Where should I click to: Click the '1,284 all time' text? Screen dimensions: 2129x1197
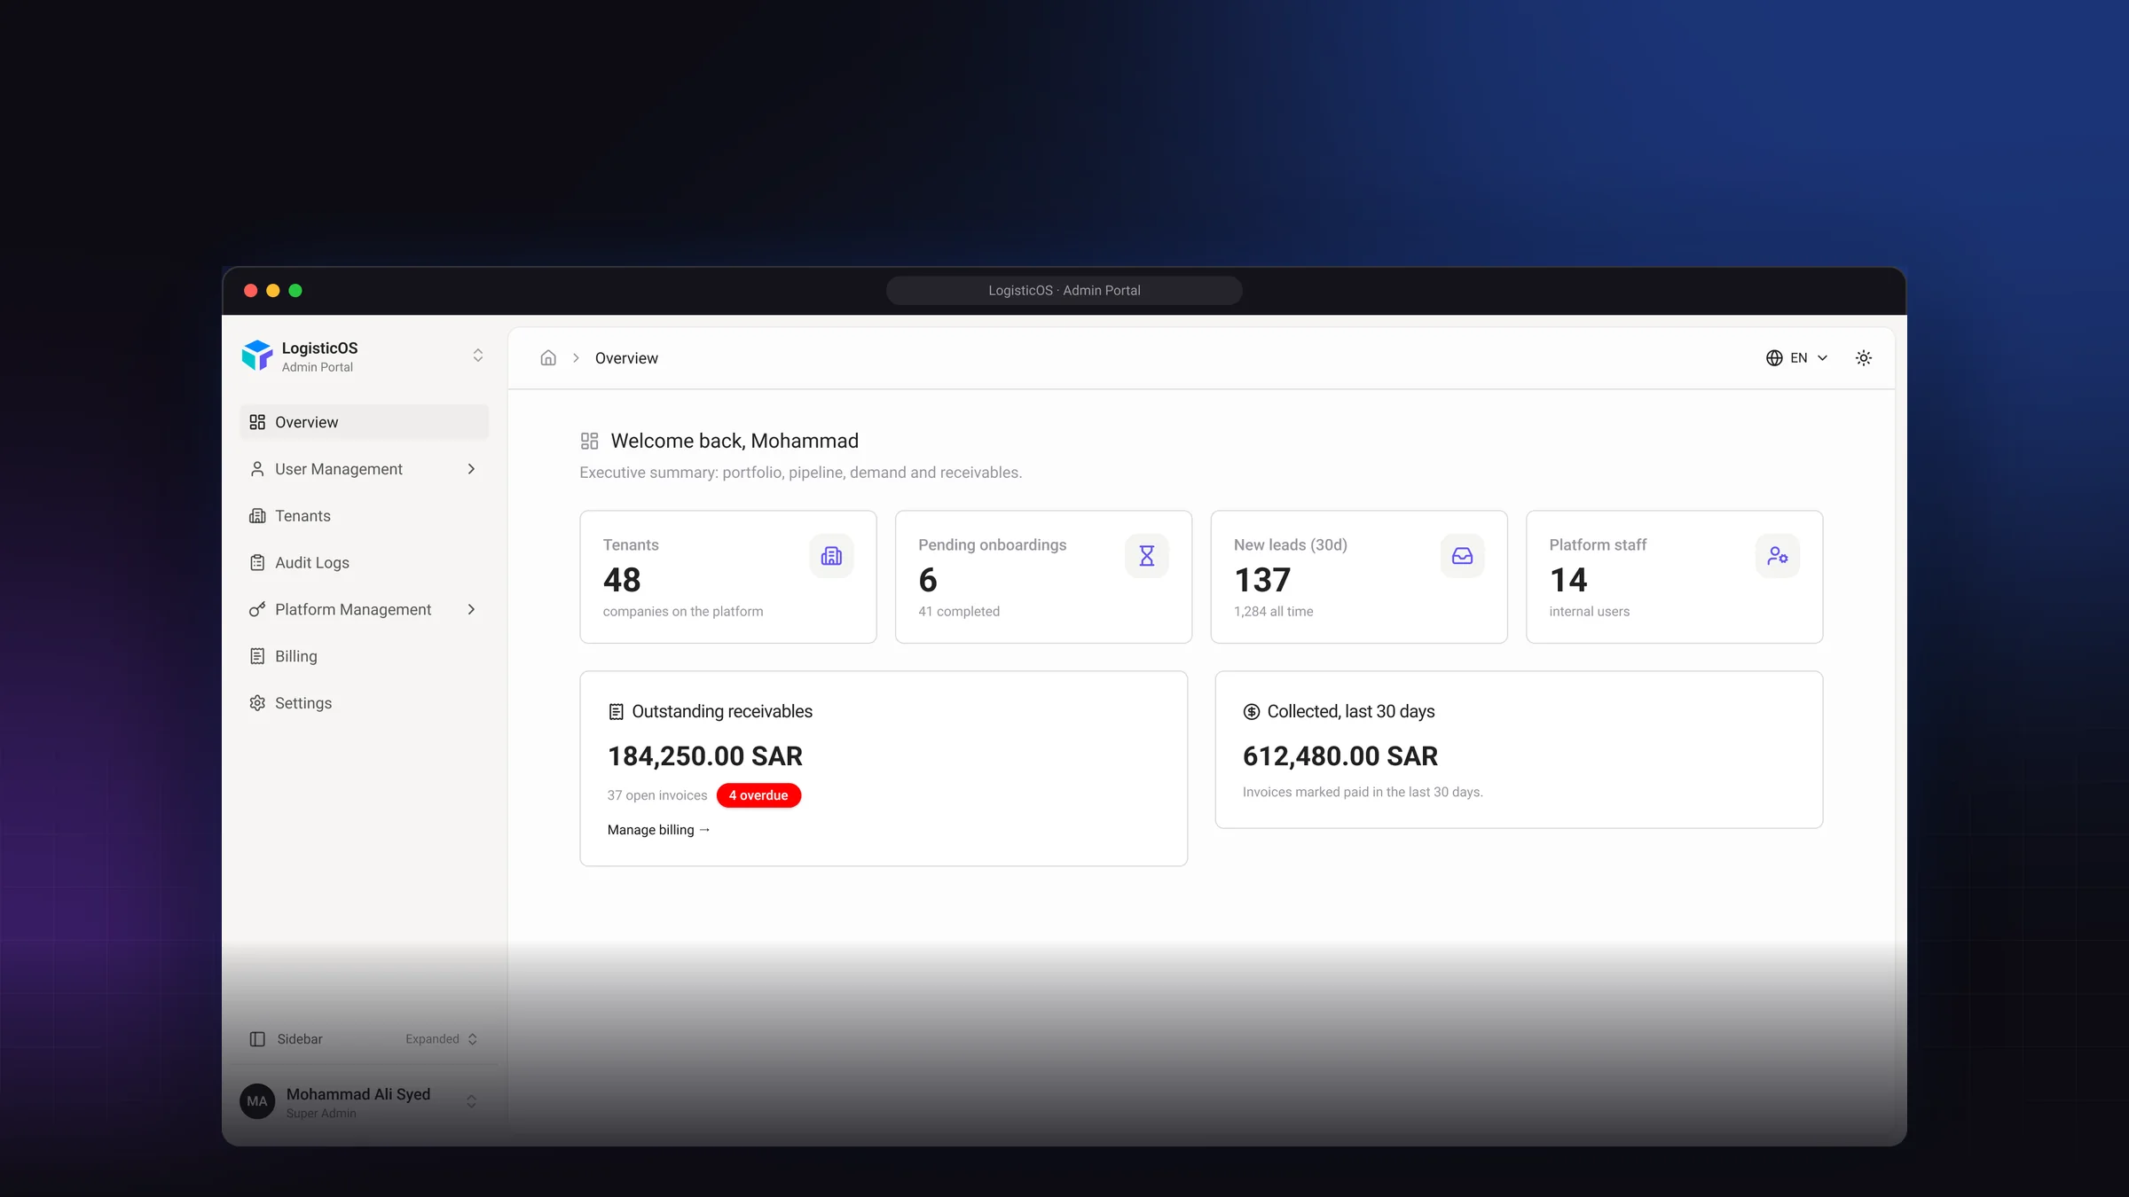pyautogui.click(x=1274, y=612)
